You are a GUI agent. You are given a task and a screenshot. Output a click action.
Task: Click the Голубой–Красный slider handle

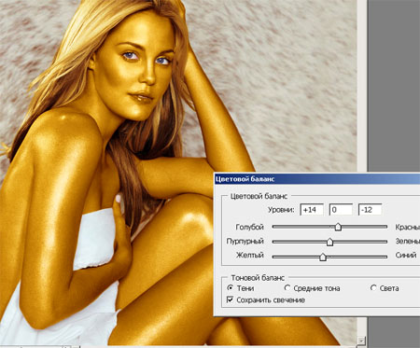click(338, 227)
